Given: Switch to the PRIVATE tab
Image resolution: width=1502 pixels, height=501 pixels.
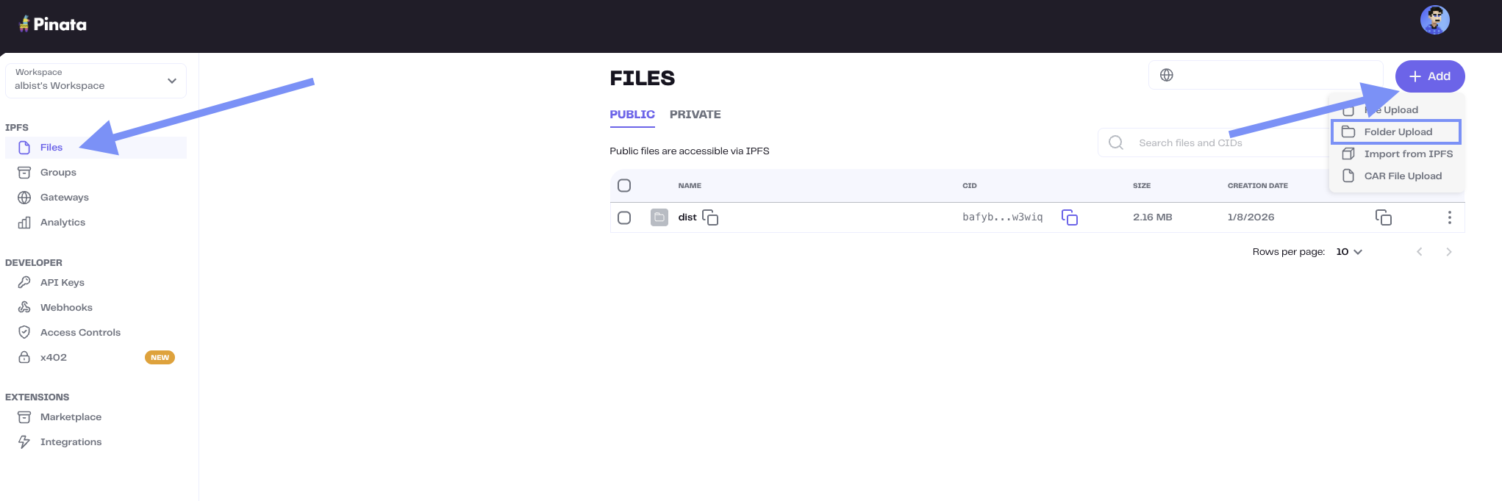Looking at the screenshot, I should (695, 115).
